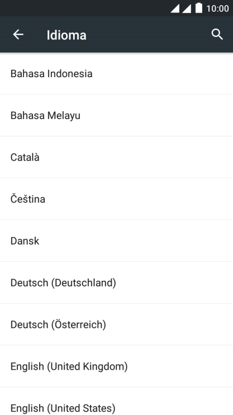The image size is (233, 415).
Task: Select English (United Kingdom)
Action: pos(116,366)
